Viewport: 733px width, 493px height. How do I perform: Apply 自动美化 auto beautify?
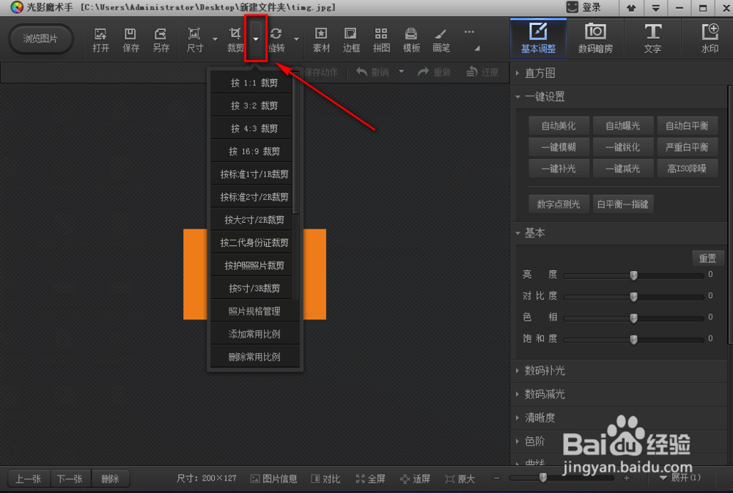559,126
